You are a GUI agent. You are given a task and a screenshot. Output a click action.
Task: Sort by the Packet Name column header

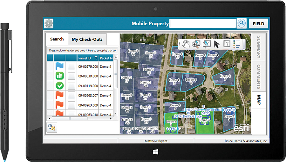tap(106, 58)
